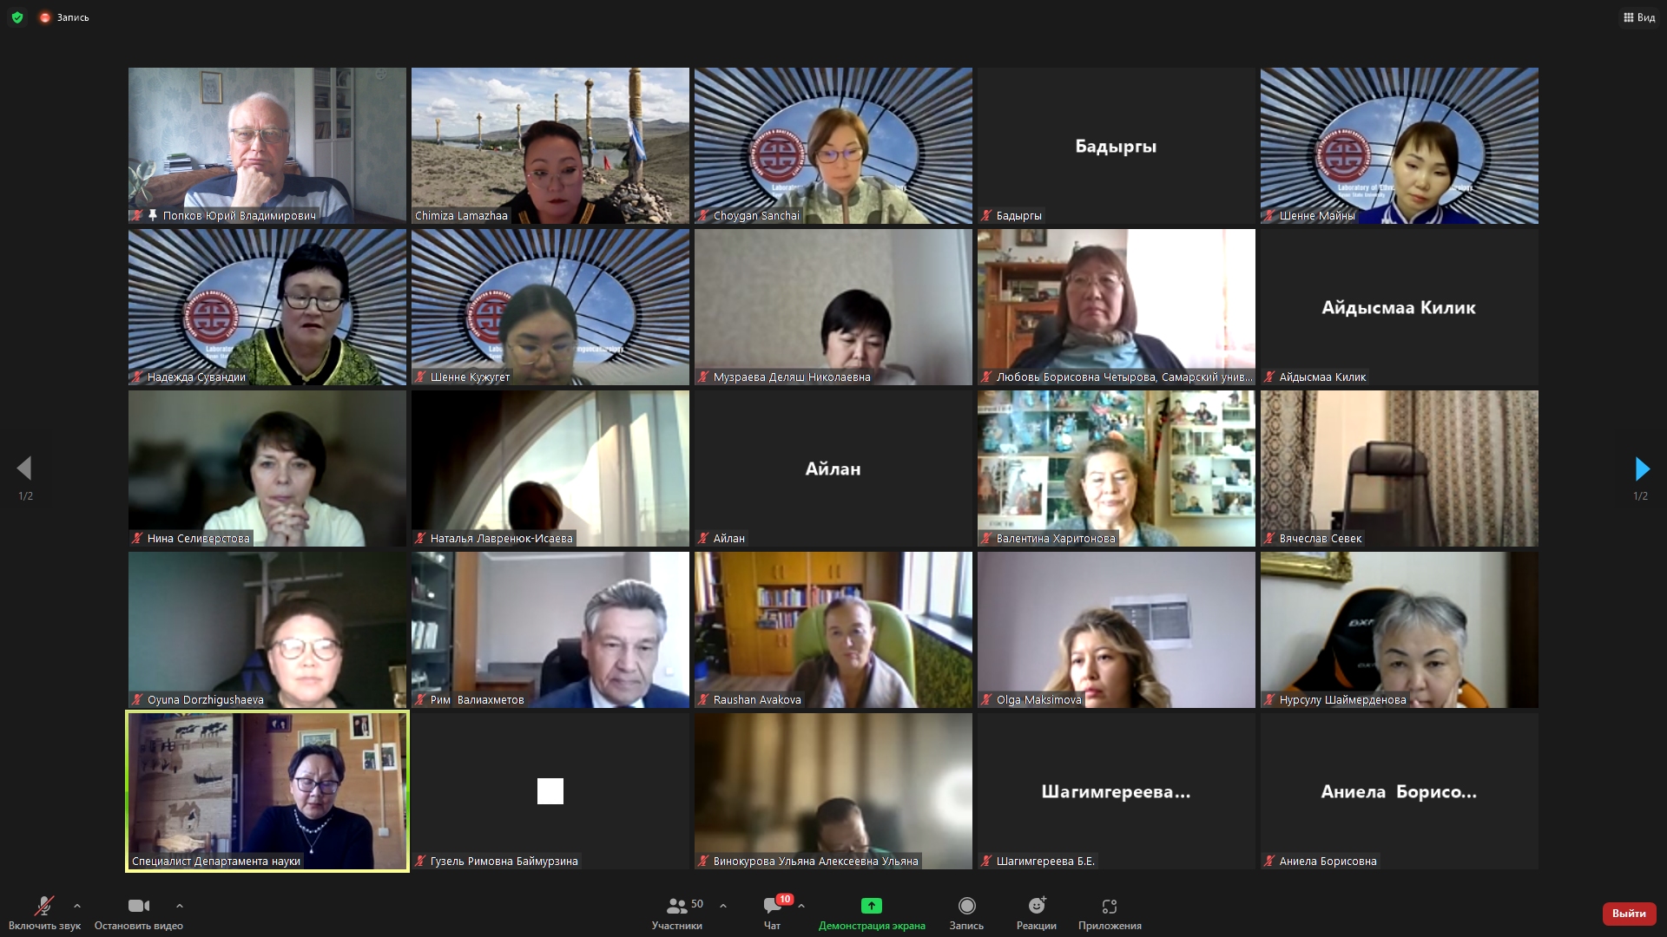Open the Participants panel icon

pos(677,907)
